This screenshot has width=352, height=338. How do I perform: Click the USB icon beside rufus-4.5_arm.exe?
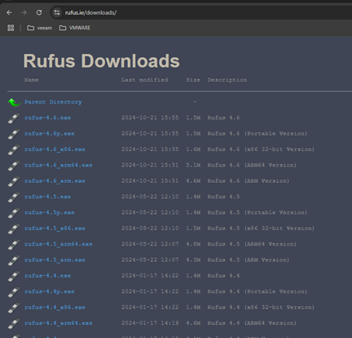[14, 260]
